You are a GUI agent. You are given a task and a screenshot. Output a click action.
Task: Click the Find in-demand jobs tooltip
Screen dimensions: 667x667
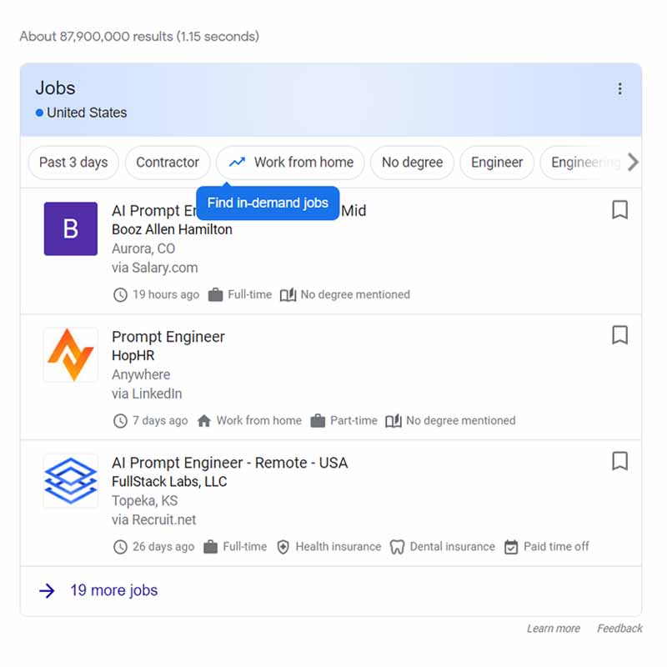pos(268,203)
